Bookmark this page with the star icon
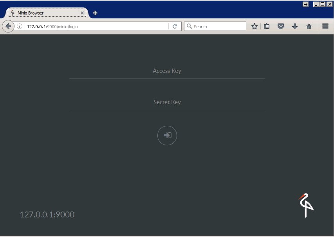This screenshot has height=237, width=334. tap(255, 26)
